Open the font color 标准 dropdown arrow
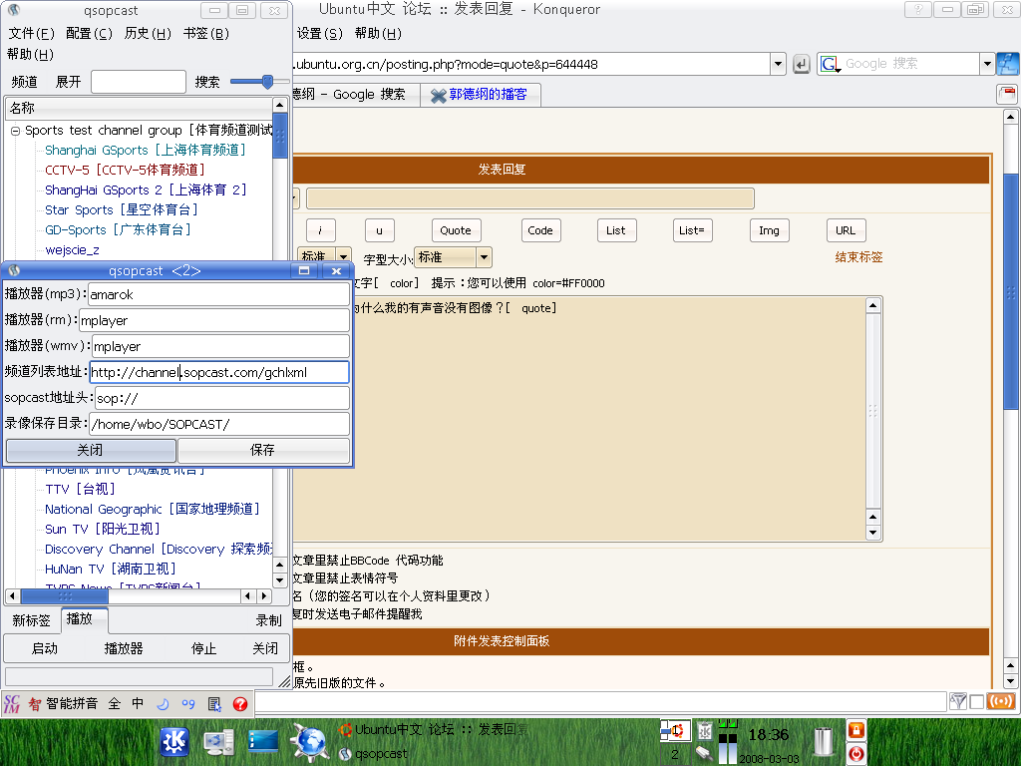 [x=344, y=257]
